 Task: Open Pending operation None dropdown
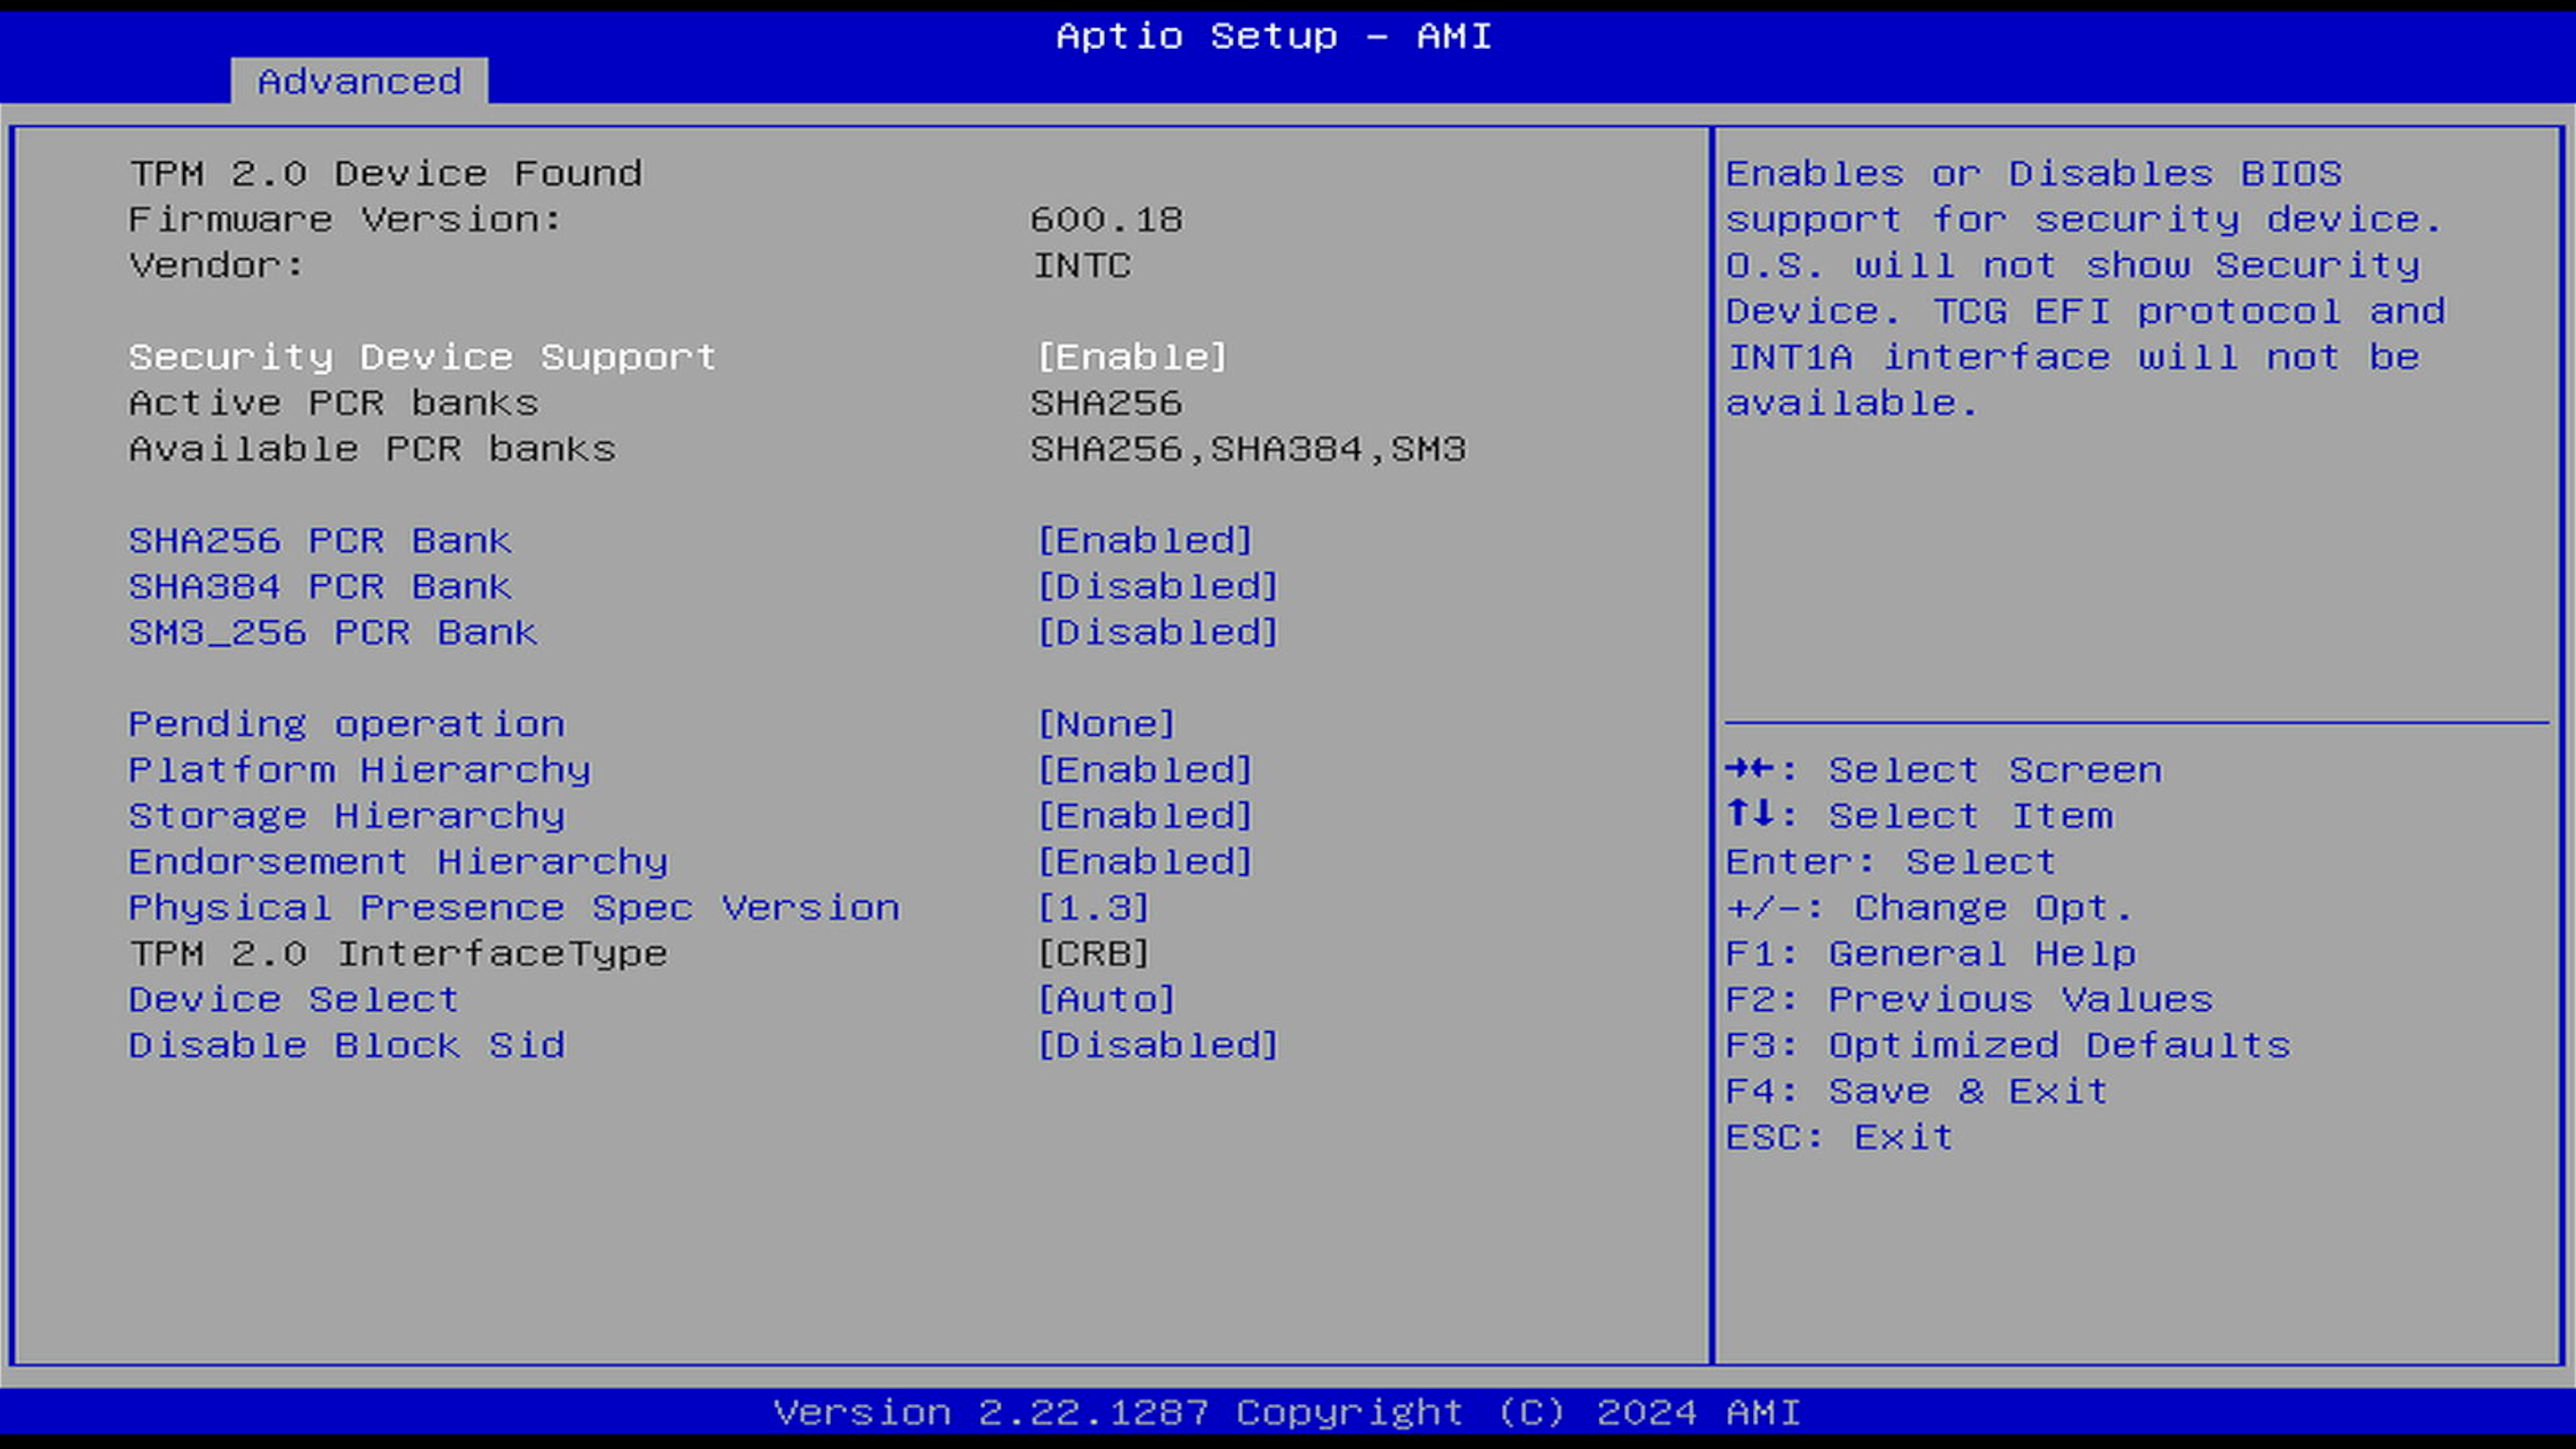pos(1106,724)
